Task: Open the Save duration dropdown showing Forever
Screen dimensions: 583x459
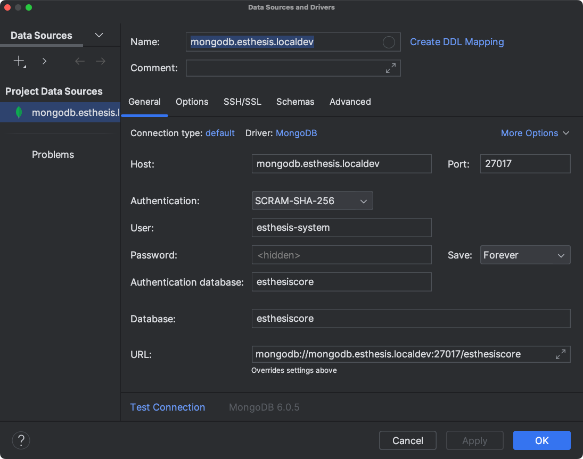Action: (525, 255)
